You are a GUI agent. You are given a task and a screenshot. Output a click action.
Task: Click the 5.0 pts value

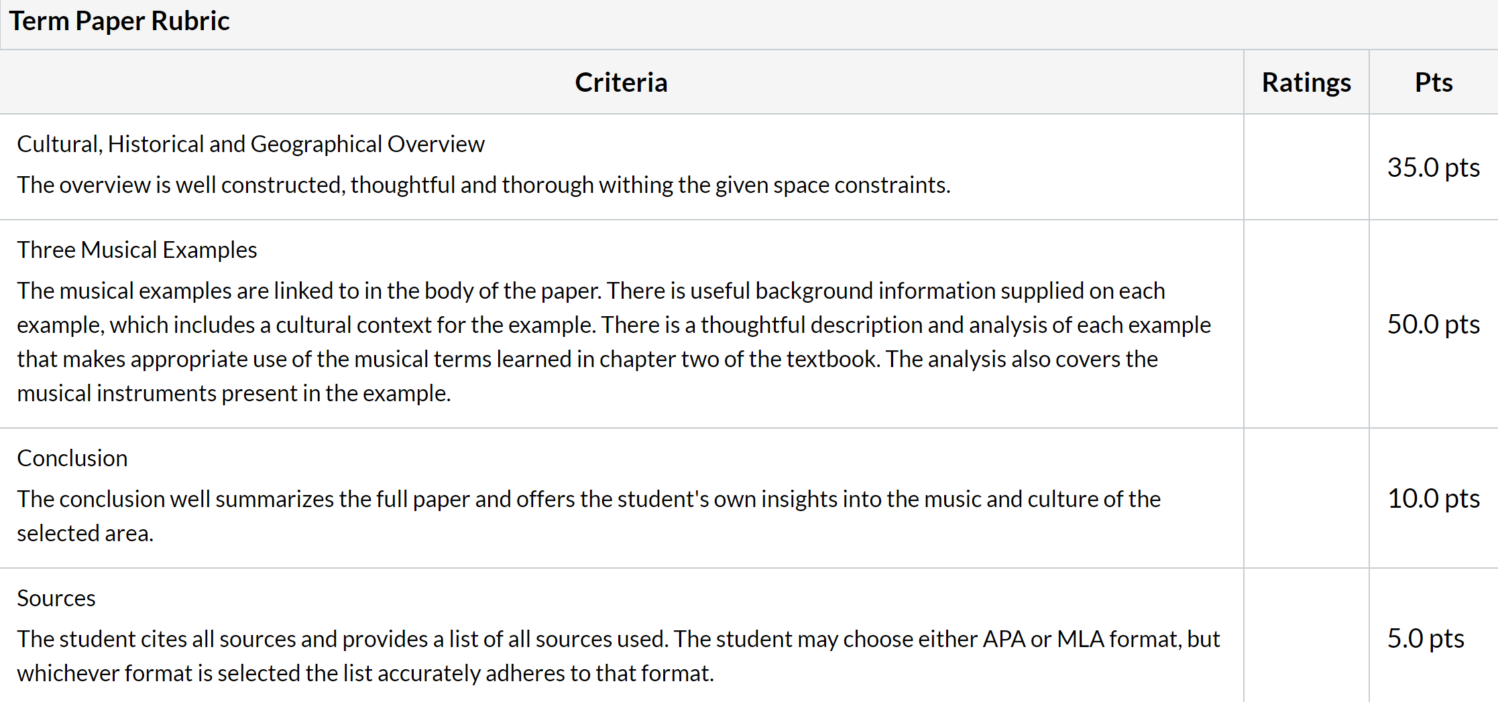coord(1426,638)
